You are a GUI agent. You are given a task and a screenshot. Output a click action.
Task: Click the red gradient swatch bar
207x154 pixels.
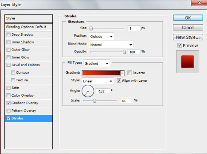click(x=101, y=73)
